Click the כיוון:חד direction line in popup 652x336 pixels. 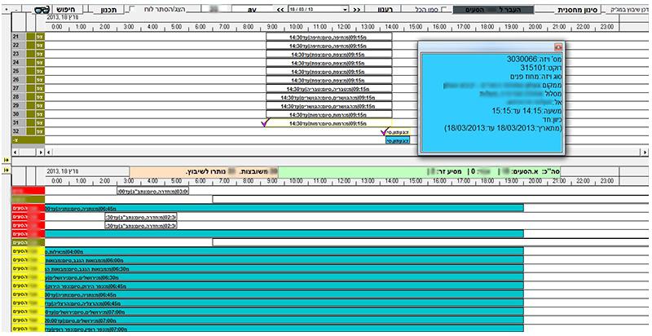click(553, 120)
